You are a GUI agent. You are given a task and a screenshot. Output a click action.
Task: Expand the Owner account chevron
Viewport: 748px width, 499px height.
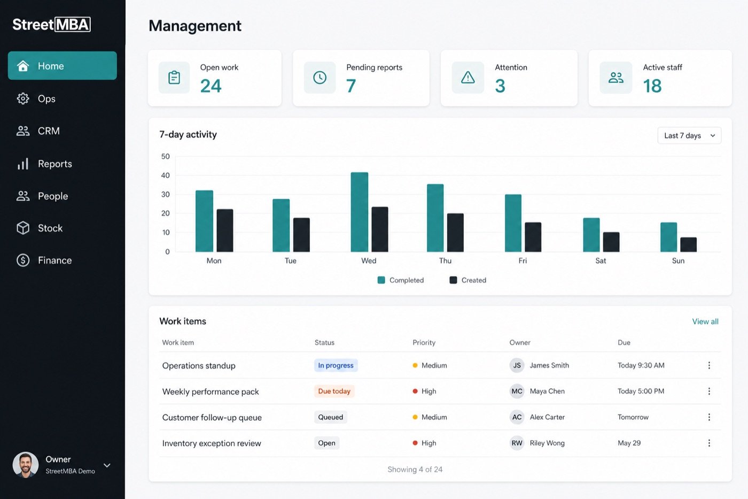point(107,465)
